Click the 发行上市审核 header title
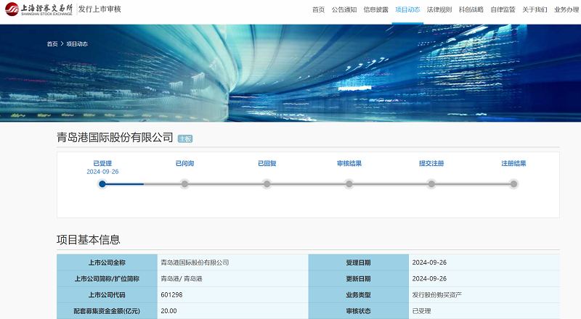The image size is (581, 319). (x=99, y=9)
